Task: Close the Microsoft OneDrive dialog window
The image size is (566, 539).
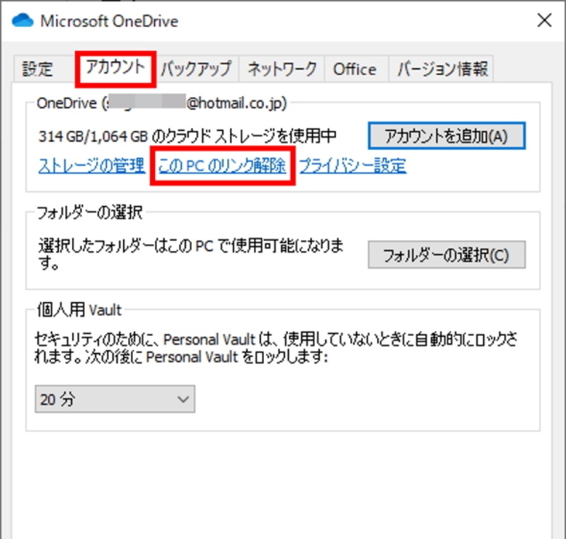Action: [x=544, y=21]
